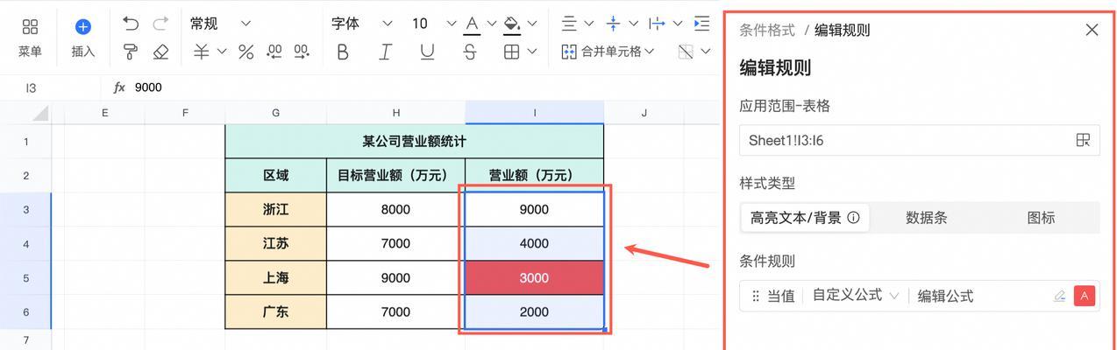
Task: Apply fill color with paint bucket
Action: point(513,24)
